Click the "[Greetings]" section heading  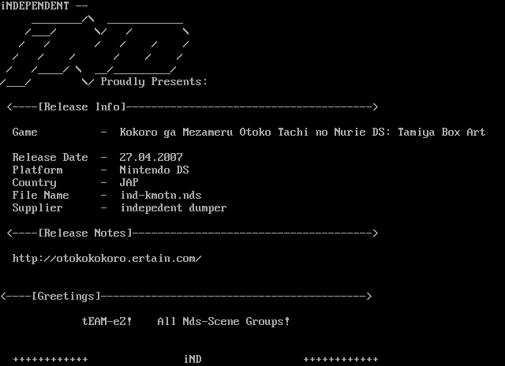[66, 296]
